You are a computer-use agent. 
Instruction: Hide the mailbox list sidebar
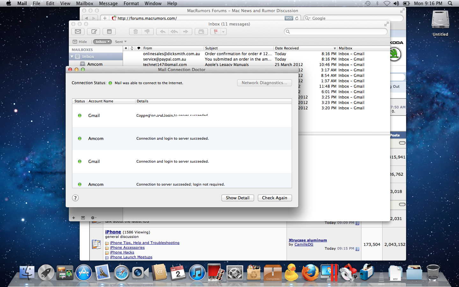pos(80,42)
